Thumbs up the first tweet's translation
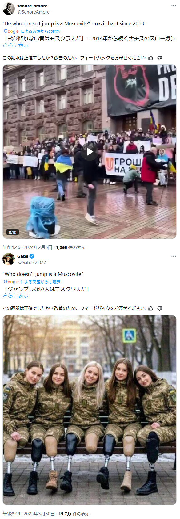This screenshot has height=519, width=180. click(151, 58)
